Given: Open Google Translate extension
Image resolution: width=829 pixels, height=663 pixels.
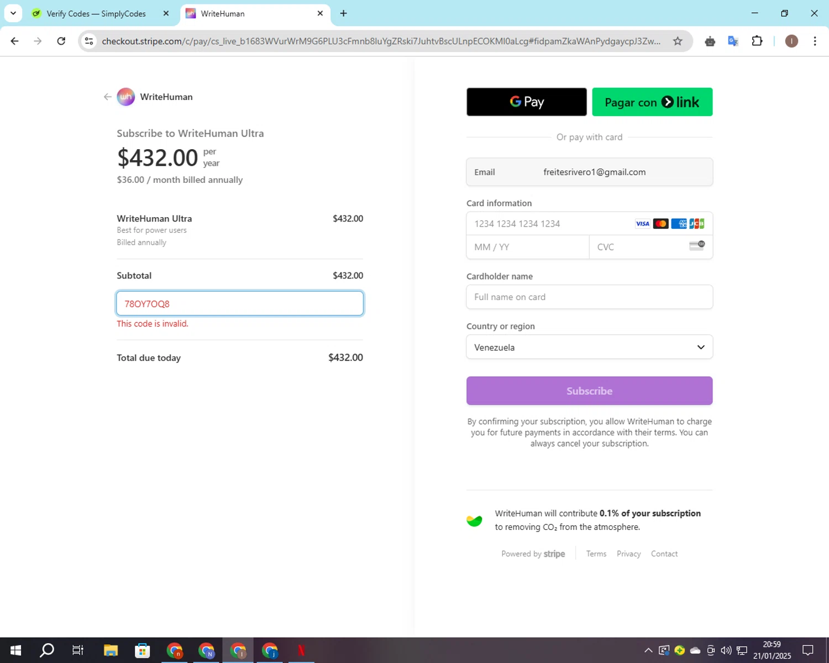Looking at the screenshot, I should (733, 41).
